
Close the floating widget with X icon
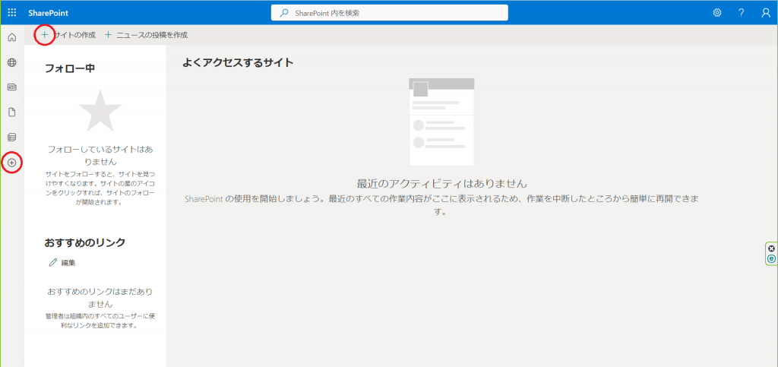click(771, 248)
